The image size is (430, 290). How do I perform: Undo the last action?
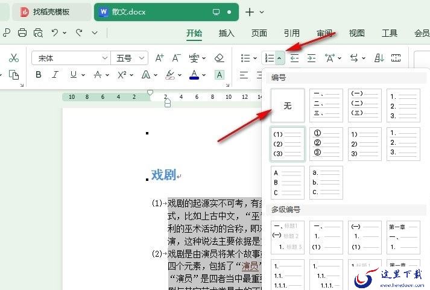[55, 33]
